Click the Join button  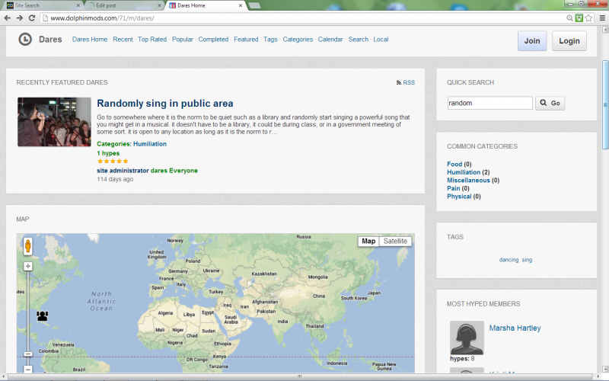click(x=532, y=41)
